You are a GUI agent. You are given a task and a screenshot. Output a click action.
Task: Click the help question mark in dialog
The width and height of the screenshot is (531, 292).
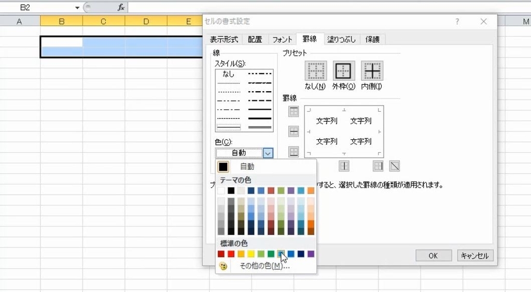point(457,22)
